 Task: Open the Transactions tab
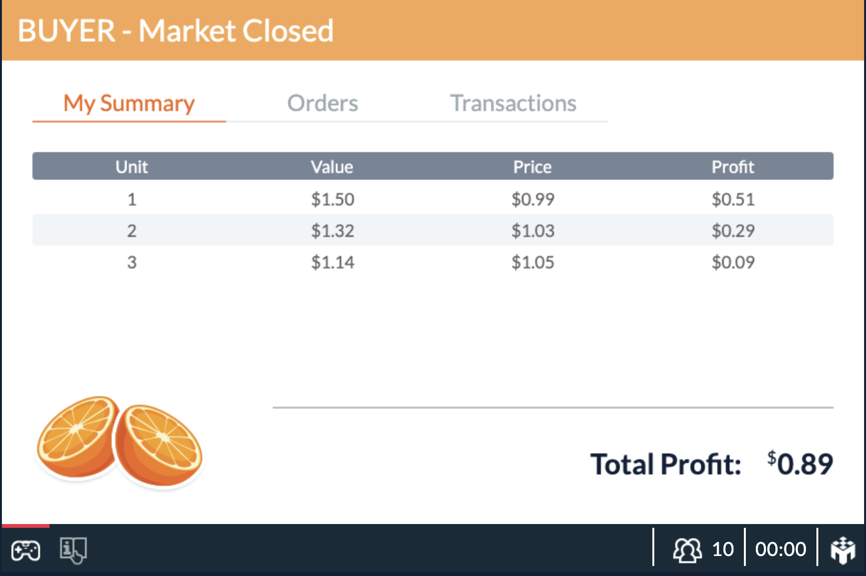click(513, 103)
